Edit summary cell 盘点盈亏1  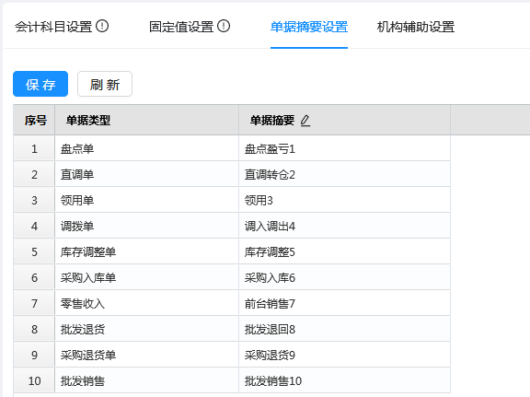(344, 148)
